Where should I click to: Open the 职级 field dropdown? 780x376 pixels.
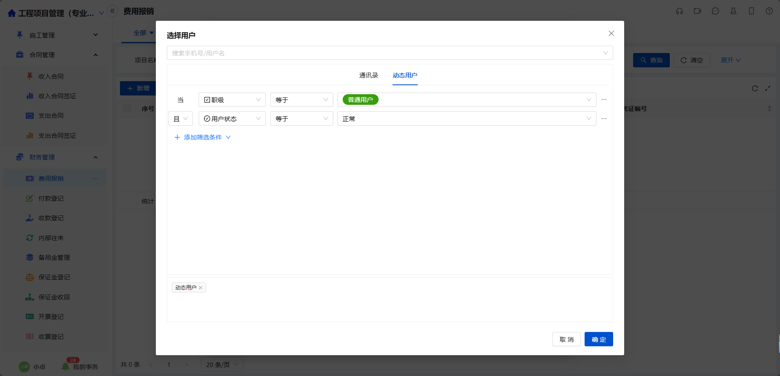pyautogui.click(x=232, y=100)
